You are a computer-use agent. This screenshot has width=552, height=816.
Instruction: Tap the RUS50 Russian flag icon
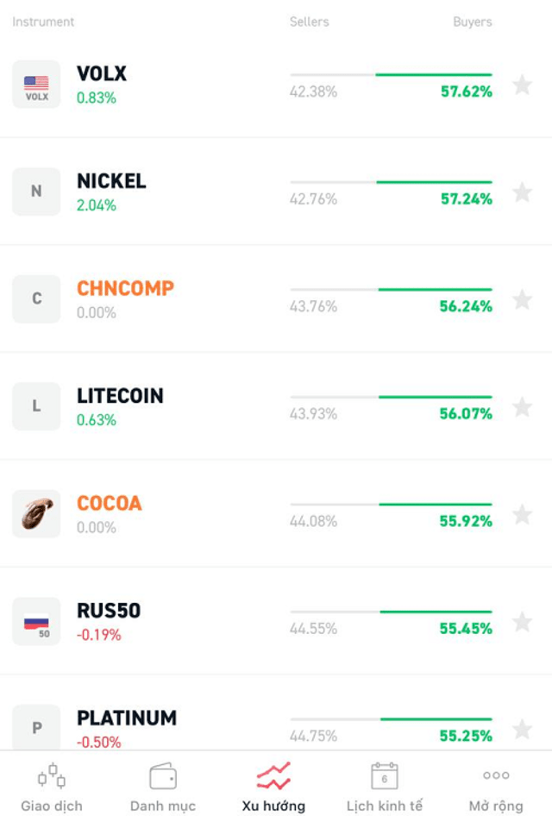click(36, 621)
